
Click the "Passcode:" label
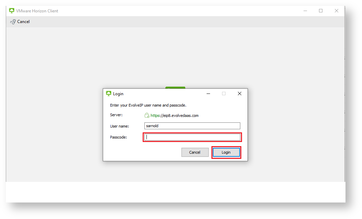[x=118, y=137]
